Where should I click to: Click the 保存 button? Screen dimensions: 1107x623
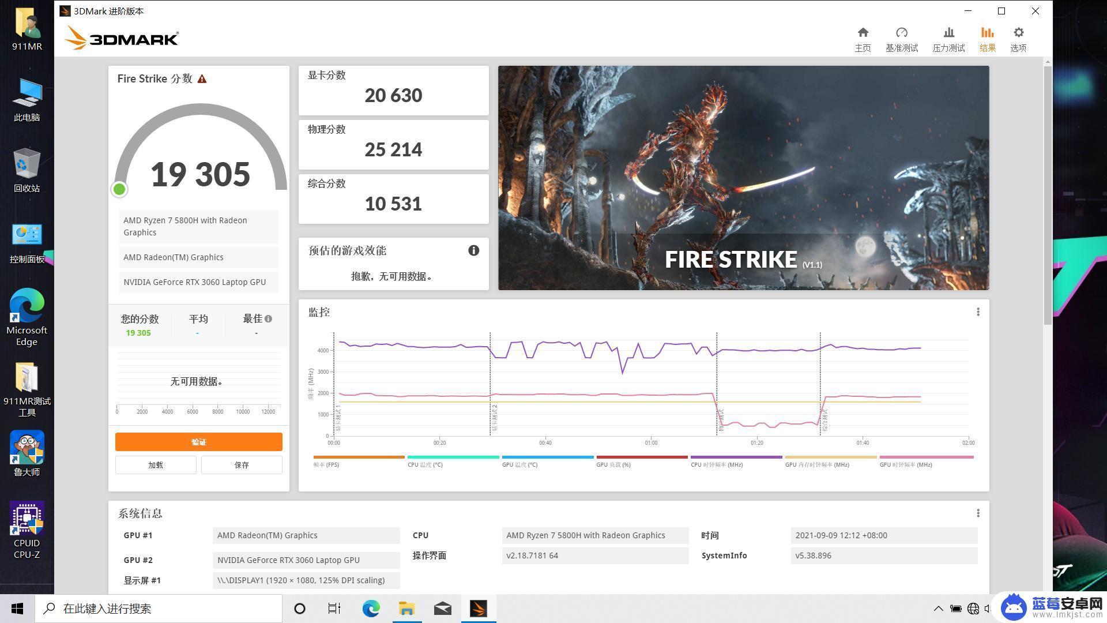click(242, 465)
